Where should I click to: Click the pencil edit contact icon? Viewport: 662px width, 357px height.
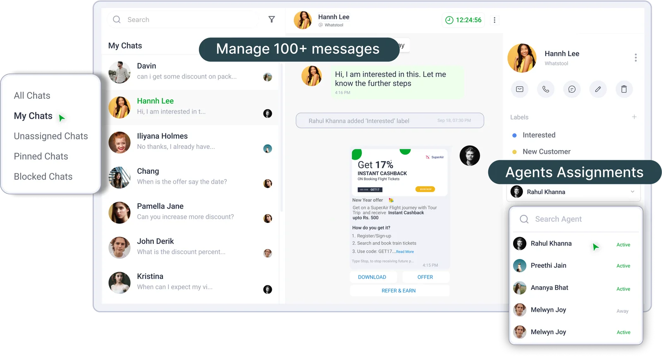tap(598, 89)
